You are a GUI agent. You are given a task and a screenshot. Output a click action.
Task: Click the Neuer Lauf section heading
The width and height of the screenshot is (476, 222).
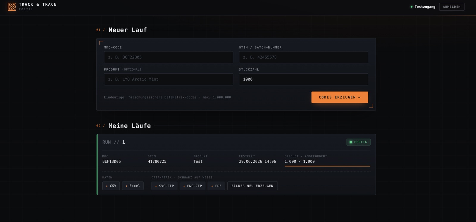pos(128,30)
